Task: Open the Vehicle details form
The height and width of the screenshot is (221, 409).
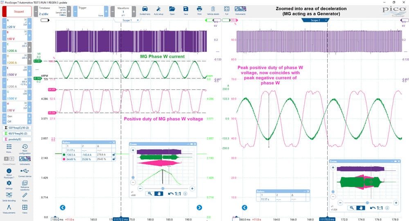Action: (213, 11)
